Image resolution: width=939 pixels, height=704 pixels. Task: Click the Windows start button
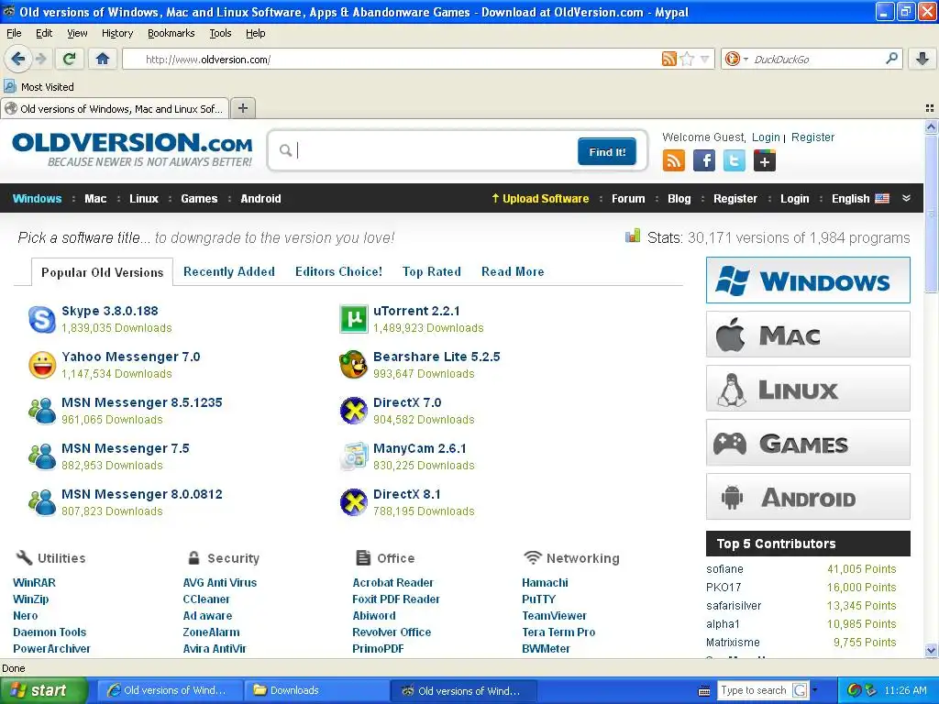coord(43,690)
